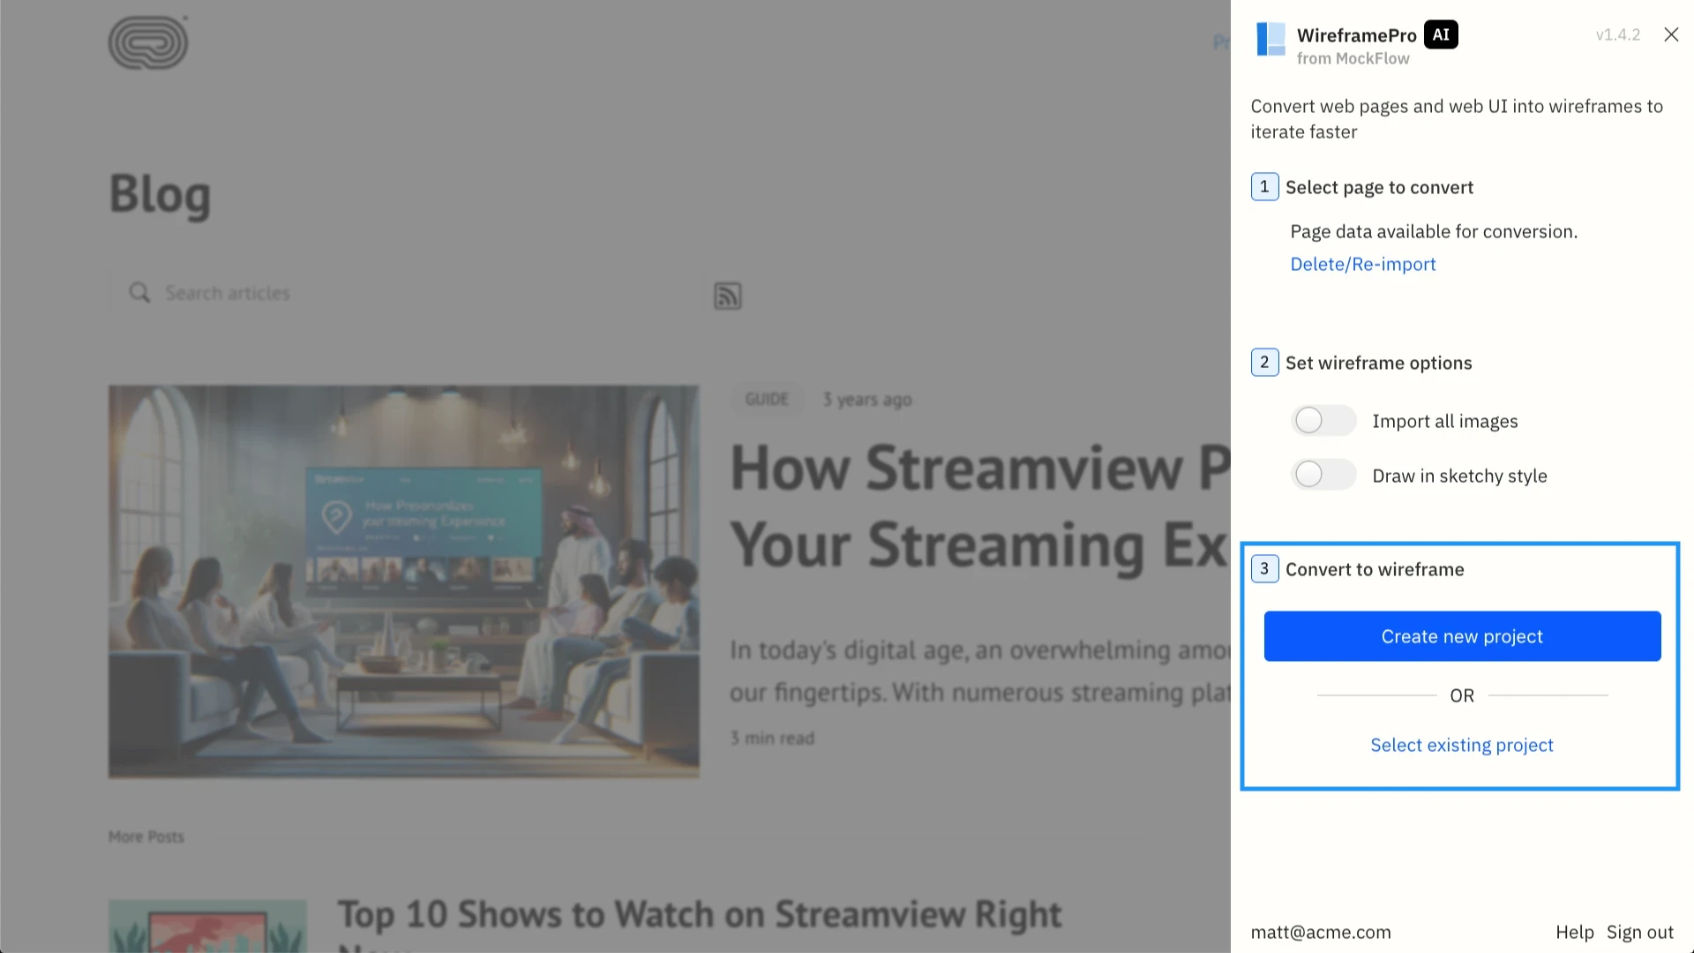Enable Draw in sketchy style switch

tap(1323, 475)
